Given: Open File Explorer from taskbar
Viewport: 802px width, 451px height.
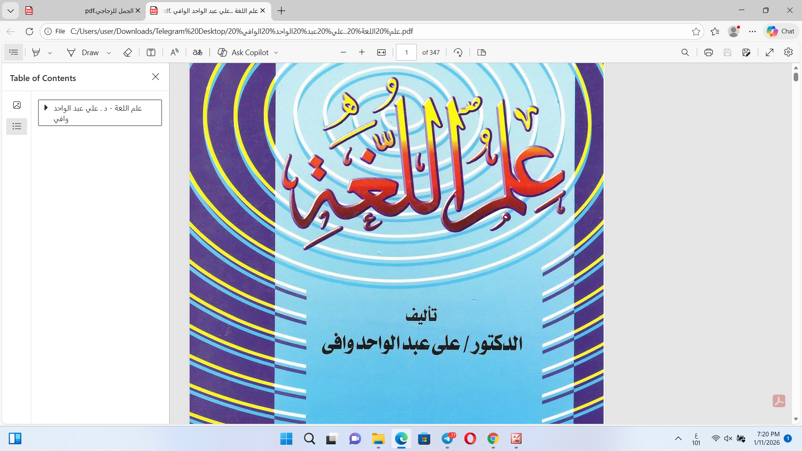Looking at the screenshot, I should coord(378,439).
